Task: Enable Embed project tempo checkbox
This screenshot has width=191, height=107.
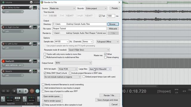Action: pyautogui.click(x=84, y=77)
